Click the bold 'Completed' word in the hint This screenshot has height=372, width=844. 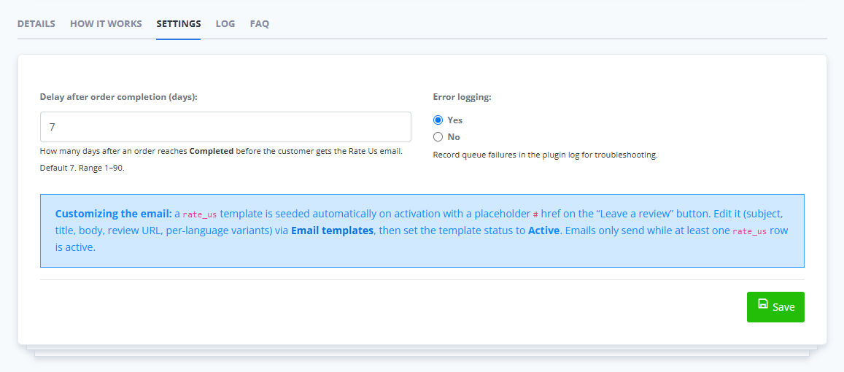[212, 151]
